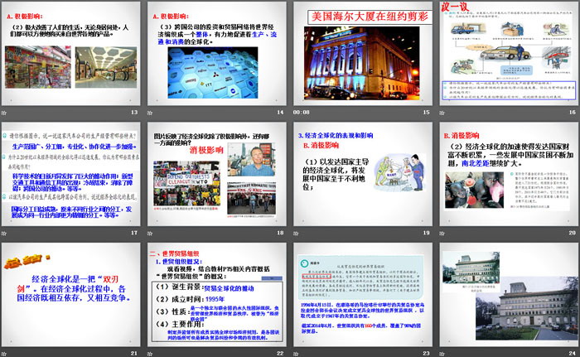Select slide 24 with WTO building photos
Image resolution: width=580 pixels, height=357 pixels.
click(507, 293)
